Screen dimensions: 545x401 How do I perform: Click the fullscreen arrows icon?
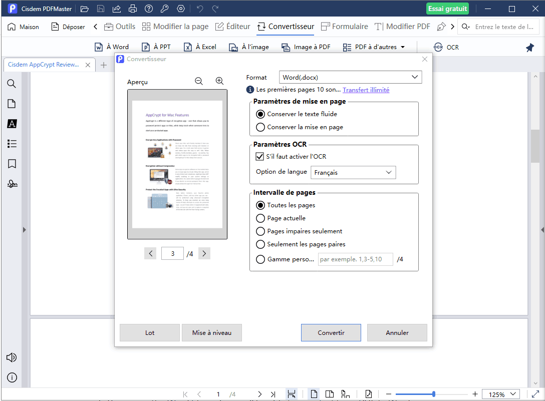(535, 394)
